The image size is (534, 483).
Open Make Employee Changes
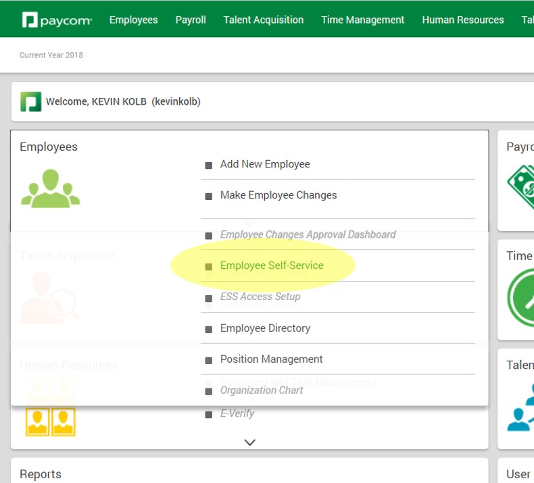click(278, 195)
